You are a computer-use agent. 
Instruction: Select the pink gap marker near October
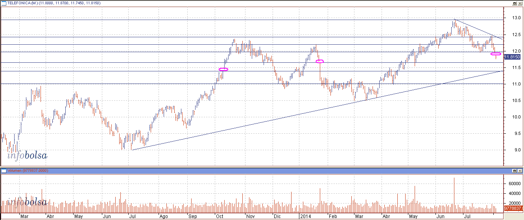tap(223, 69)
